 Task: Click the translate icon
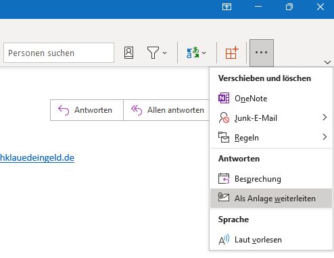click(193, 53)
